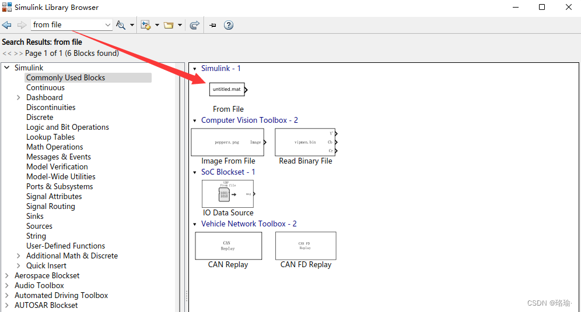581x312 pixels.
Task: Click the From File block icon
Action: click(228, 90)
